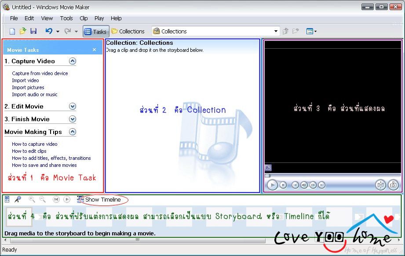Take a picture of the preview frame

click(x=394, y=185)
